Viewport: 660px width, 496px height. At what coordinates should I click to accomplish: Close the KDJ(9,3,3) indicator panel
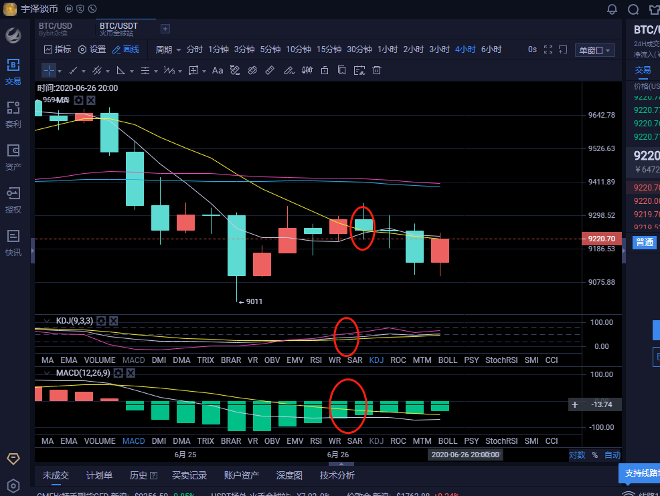(113, 321)
